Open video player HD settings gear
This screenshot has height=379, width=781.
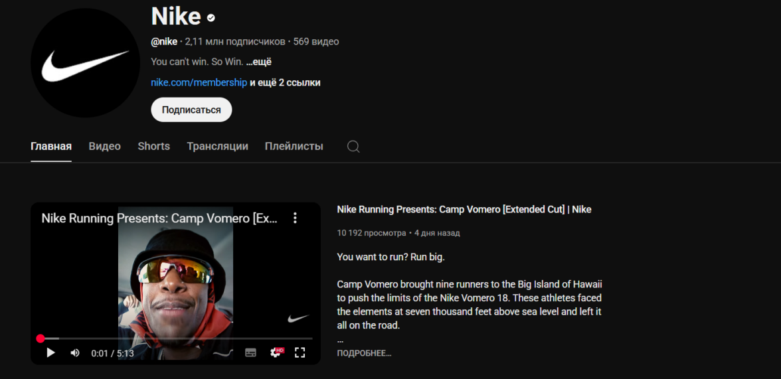tap(276, 352)
